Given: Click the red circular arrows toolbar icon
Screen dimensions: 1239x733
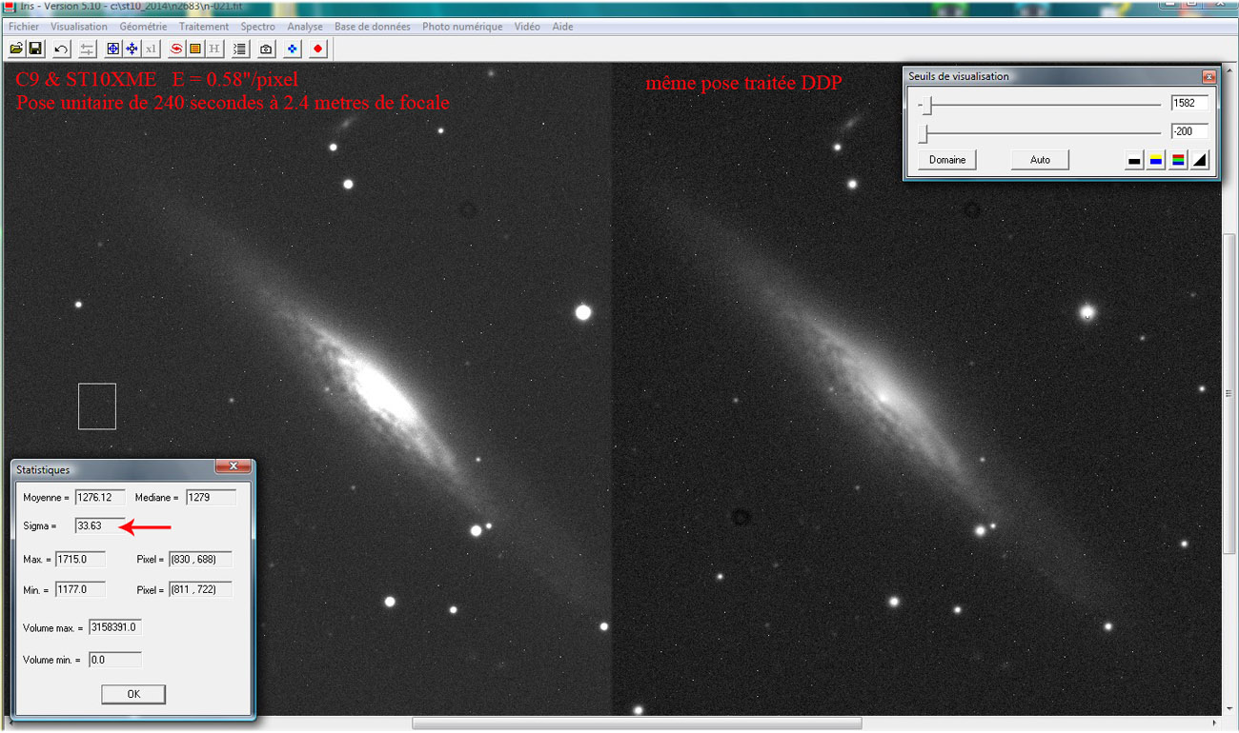Looking at the screenshot, I should point(176,49).
